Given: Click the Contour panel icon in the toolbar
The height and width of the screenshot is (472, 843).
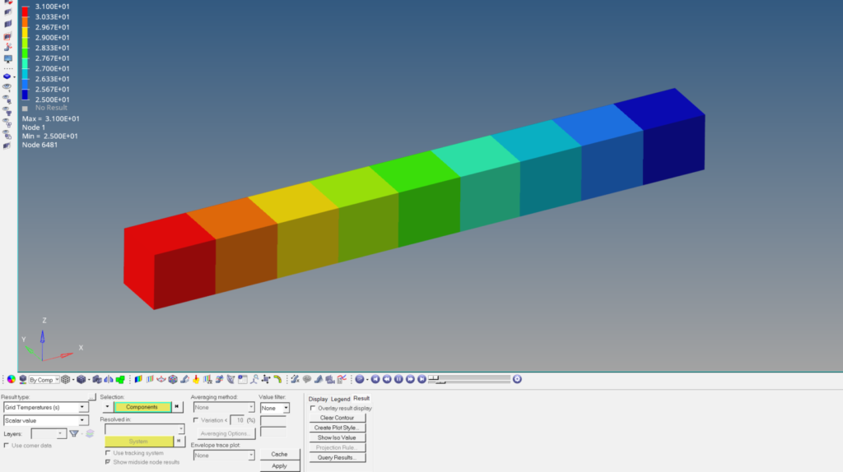Looking at the screenshot, I should [x=138, y=379].
